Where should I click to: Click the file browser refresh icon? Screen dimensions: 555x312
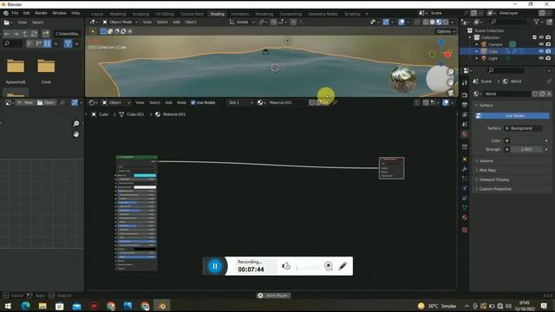tap(34, 34)
